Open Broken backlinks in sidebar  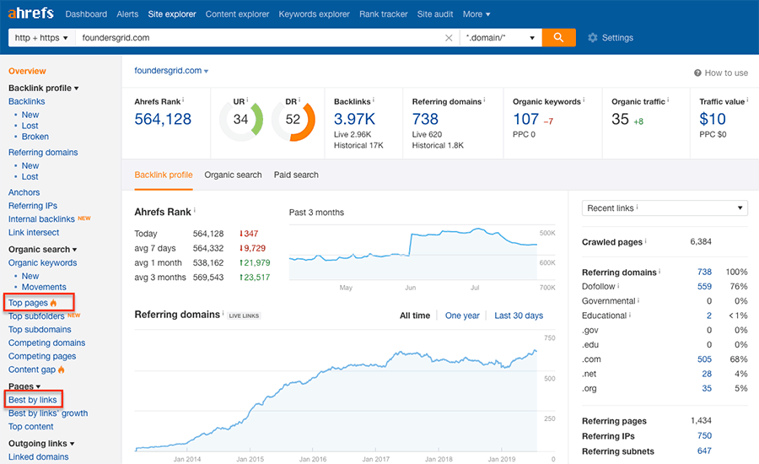(x=35, y=137)
